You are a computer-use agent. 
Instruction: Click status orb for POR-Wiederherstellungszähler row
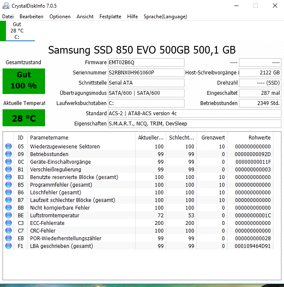click(9, 238)
